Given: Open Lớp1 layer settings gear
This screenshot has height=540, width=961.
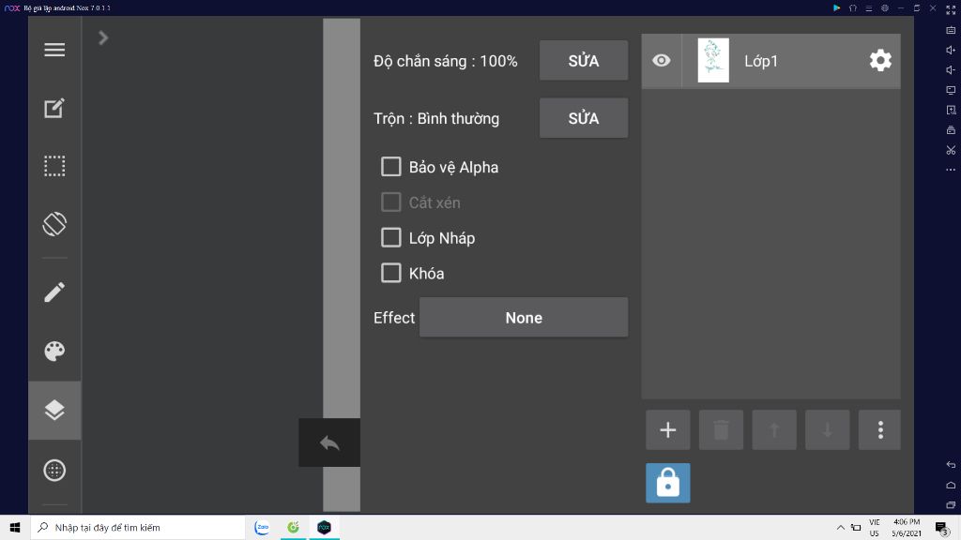Looking at the screenshot, I should [880, 61].
